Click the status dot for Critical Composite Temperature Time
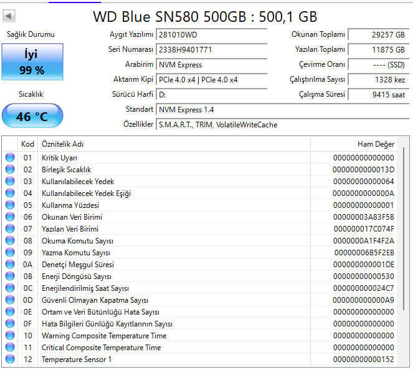This screenshot has height=372, width=413. pyautogui.click(x=10, y=348)
